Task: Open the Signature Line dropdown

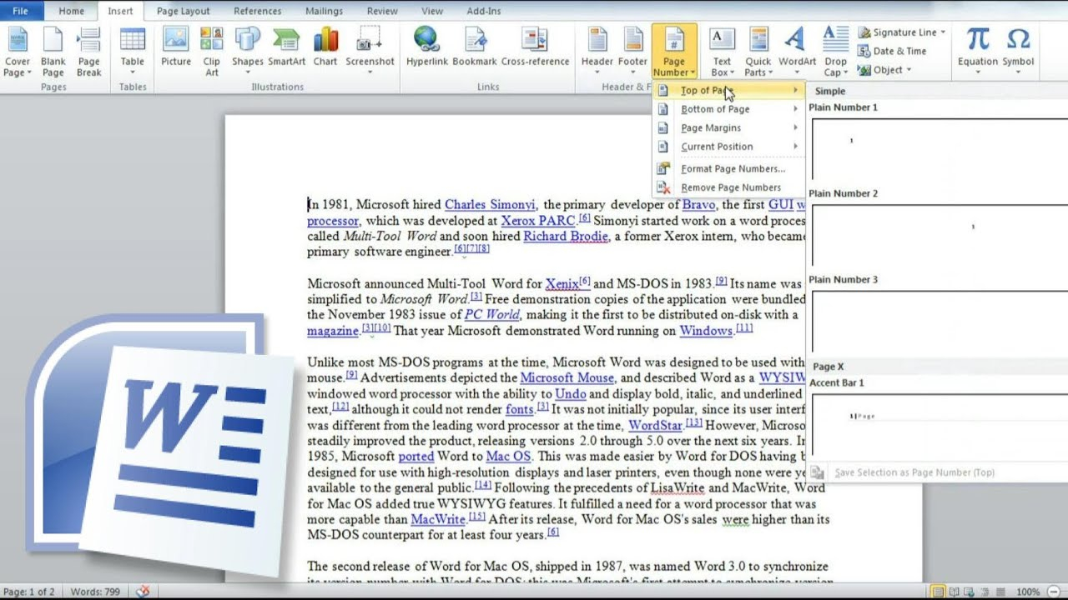Action: (944, 32)
